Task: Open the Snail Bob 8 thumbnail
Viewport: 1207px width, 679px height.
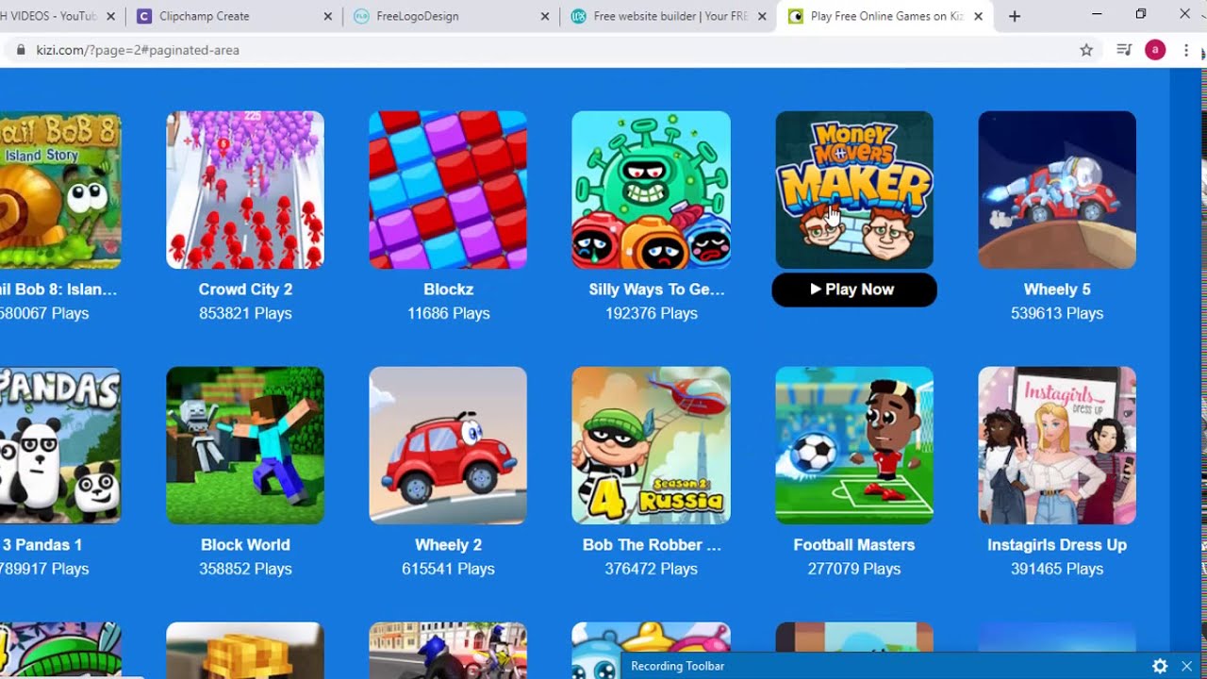Action: coord(60,190)
